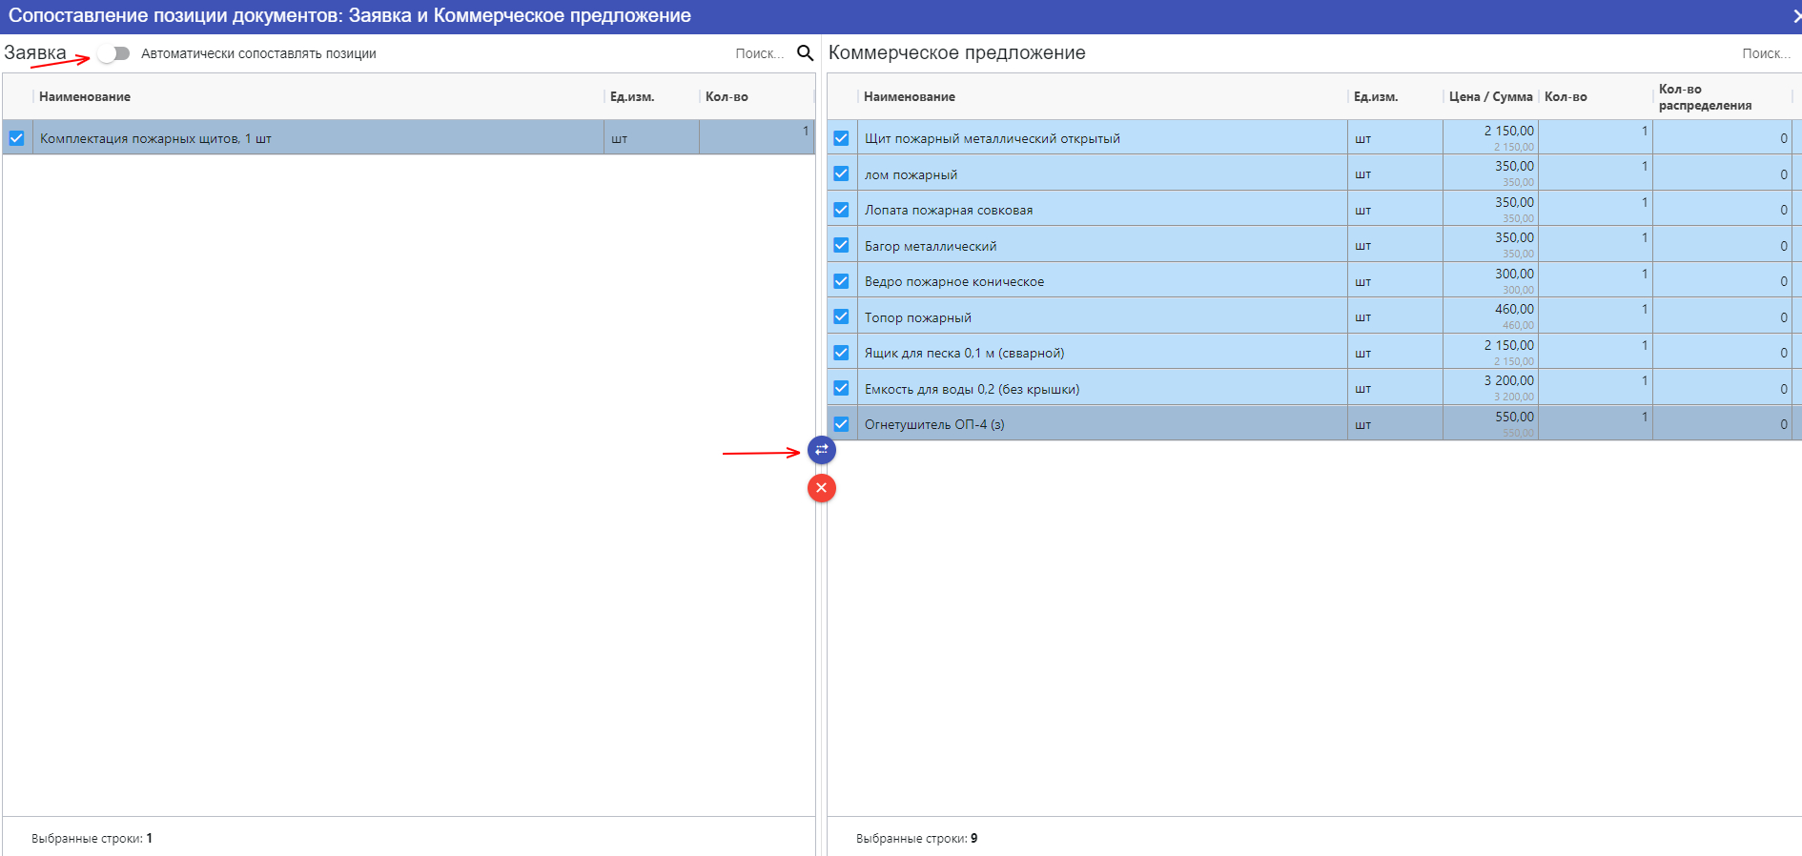Select 'Лопата пожарная совковая' row name
The height and width of the screenshot is (856, 1802).
click(949, 210)
